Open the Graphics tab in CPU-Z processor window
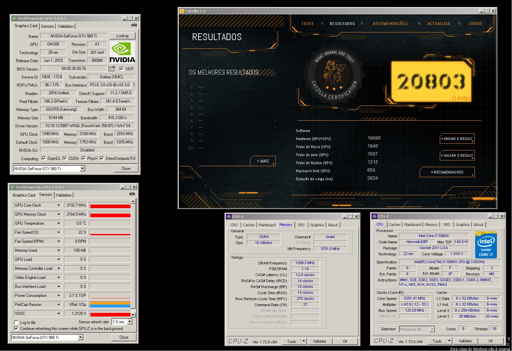This screenshot has width=512, height=351. click(462, 225)
